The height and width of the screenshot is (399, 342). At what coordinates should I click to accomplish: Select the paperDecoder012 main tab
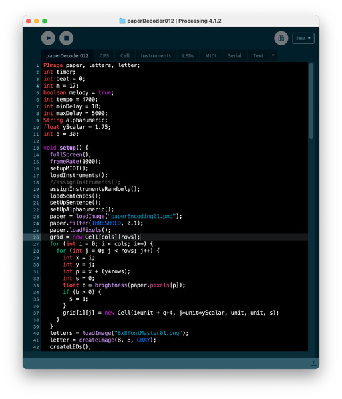pos(67,55)
